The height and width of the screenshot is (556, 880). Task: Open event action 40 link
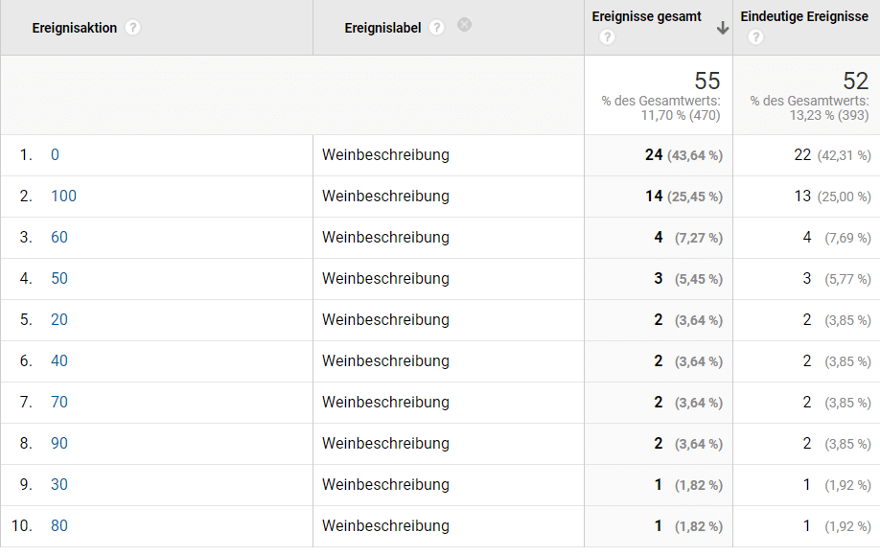tap(59, 360)
